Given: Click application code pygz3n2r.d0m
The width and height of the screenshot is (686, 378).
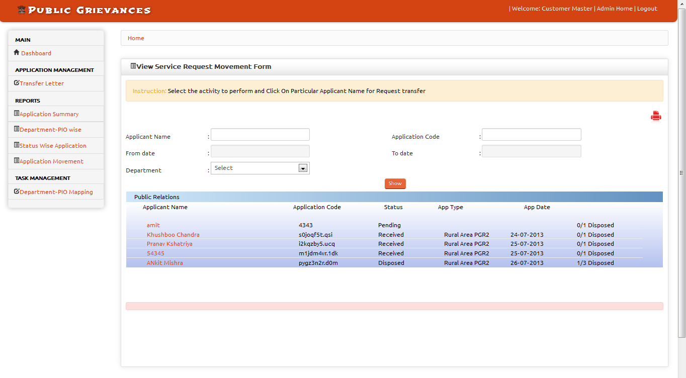Looking at the screenshot, I should (318, 263).
